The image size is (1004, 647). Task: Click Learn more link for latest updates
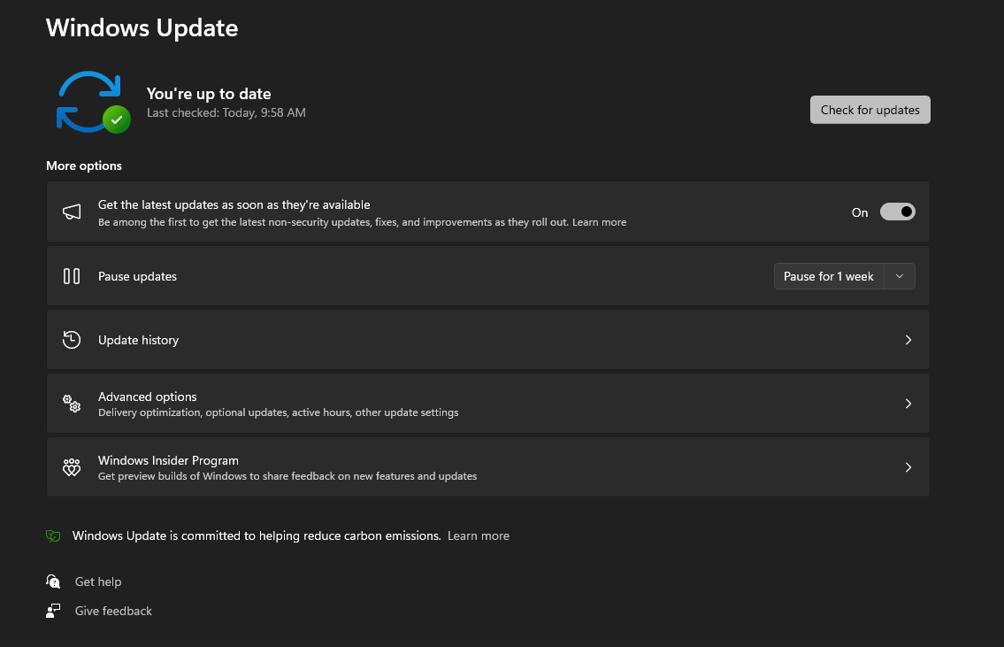(599, 222)
